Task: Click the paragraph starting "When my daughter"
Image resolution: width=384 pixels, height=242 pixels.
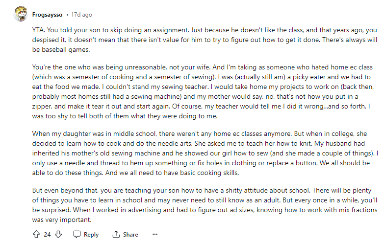Action: point(196,153)
